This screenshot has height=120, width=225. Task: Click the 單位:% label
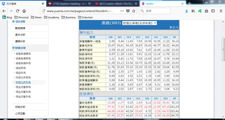coord(174,28)
